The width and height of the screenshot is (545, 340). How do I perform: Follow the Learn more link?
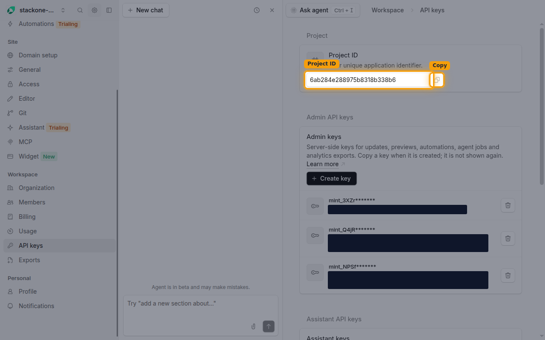(x=322, y=164)
